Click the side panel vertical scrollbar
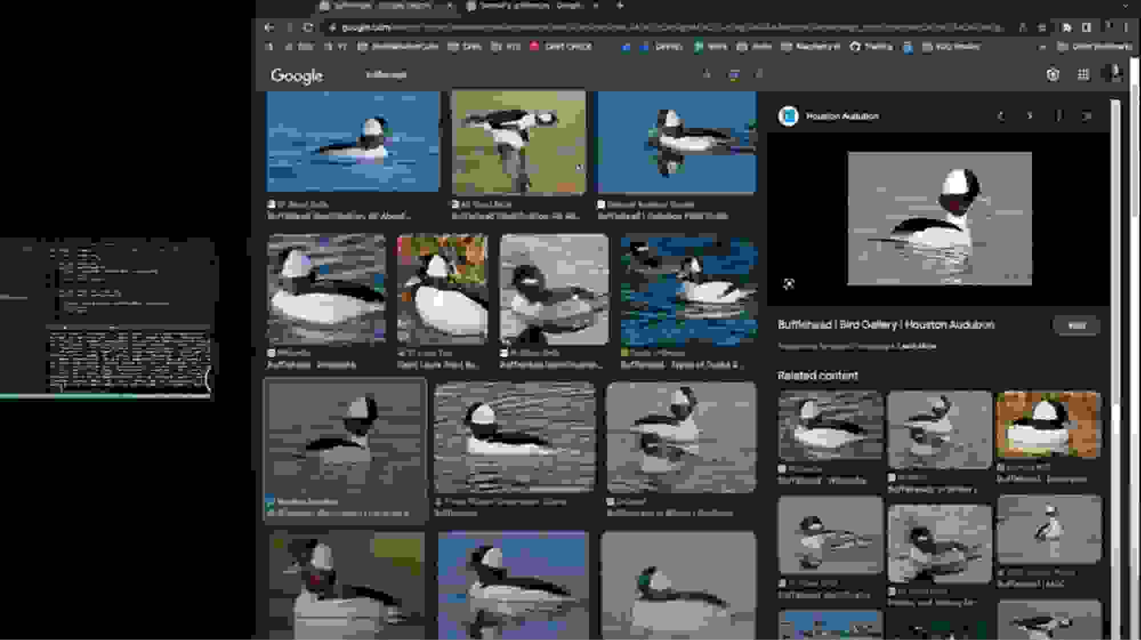1141x640 pixels. point(1116,228)
